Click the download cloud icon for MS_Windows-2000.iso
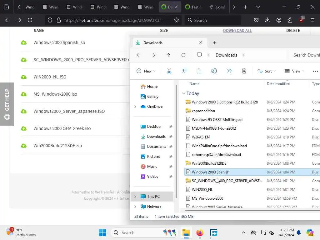Screen dimensions: 320x240 coord(24,94)
